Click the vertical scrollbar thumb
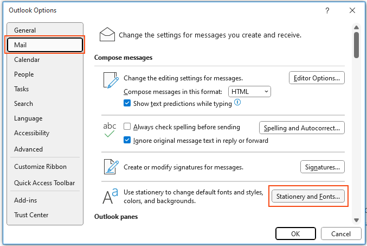The width and height of the screenshot is (367, 246). [x=357, y=45]
